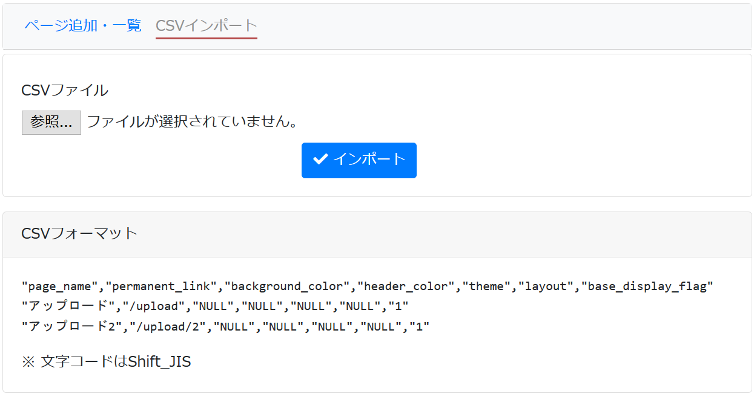Switch to the CSVインポート tab

207,25
